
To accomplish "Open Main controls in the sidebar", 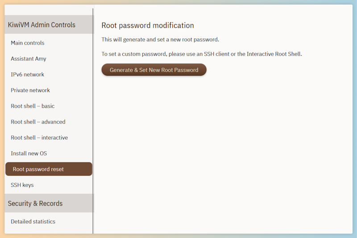I will tap(49, 43).
